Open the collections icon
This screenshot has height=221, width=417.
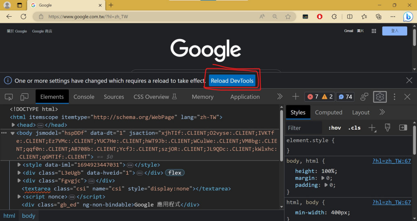378,16
